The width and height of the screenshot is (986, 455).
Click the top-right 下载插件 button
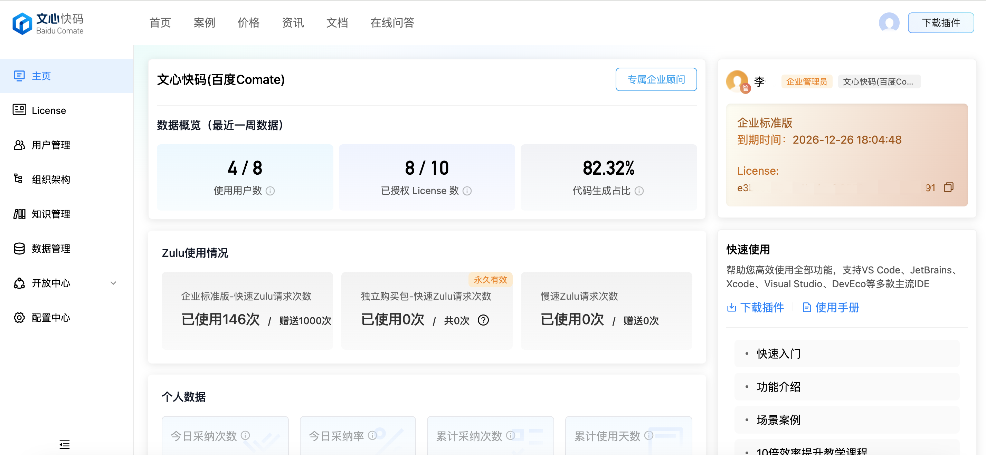tap(940, 23)
